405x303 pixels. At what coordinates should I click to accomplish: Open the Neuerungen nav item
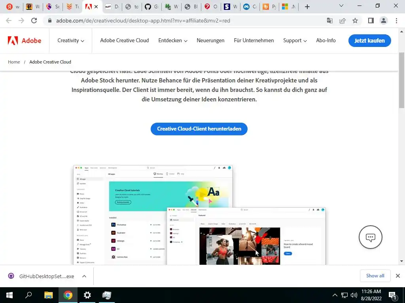(210, 41)
